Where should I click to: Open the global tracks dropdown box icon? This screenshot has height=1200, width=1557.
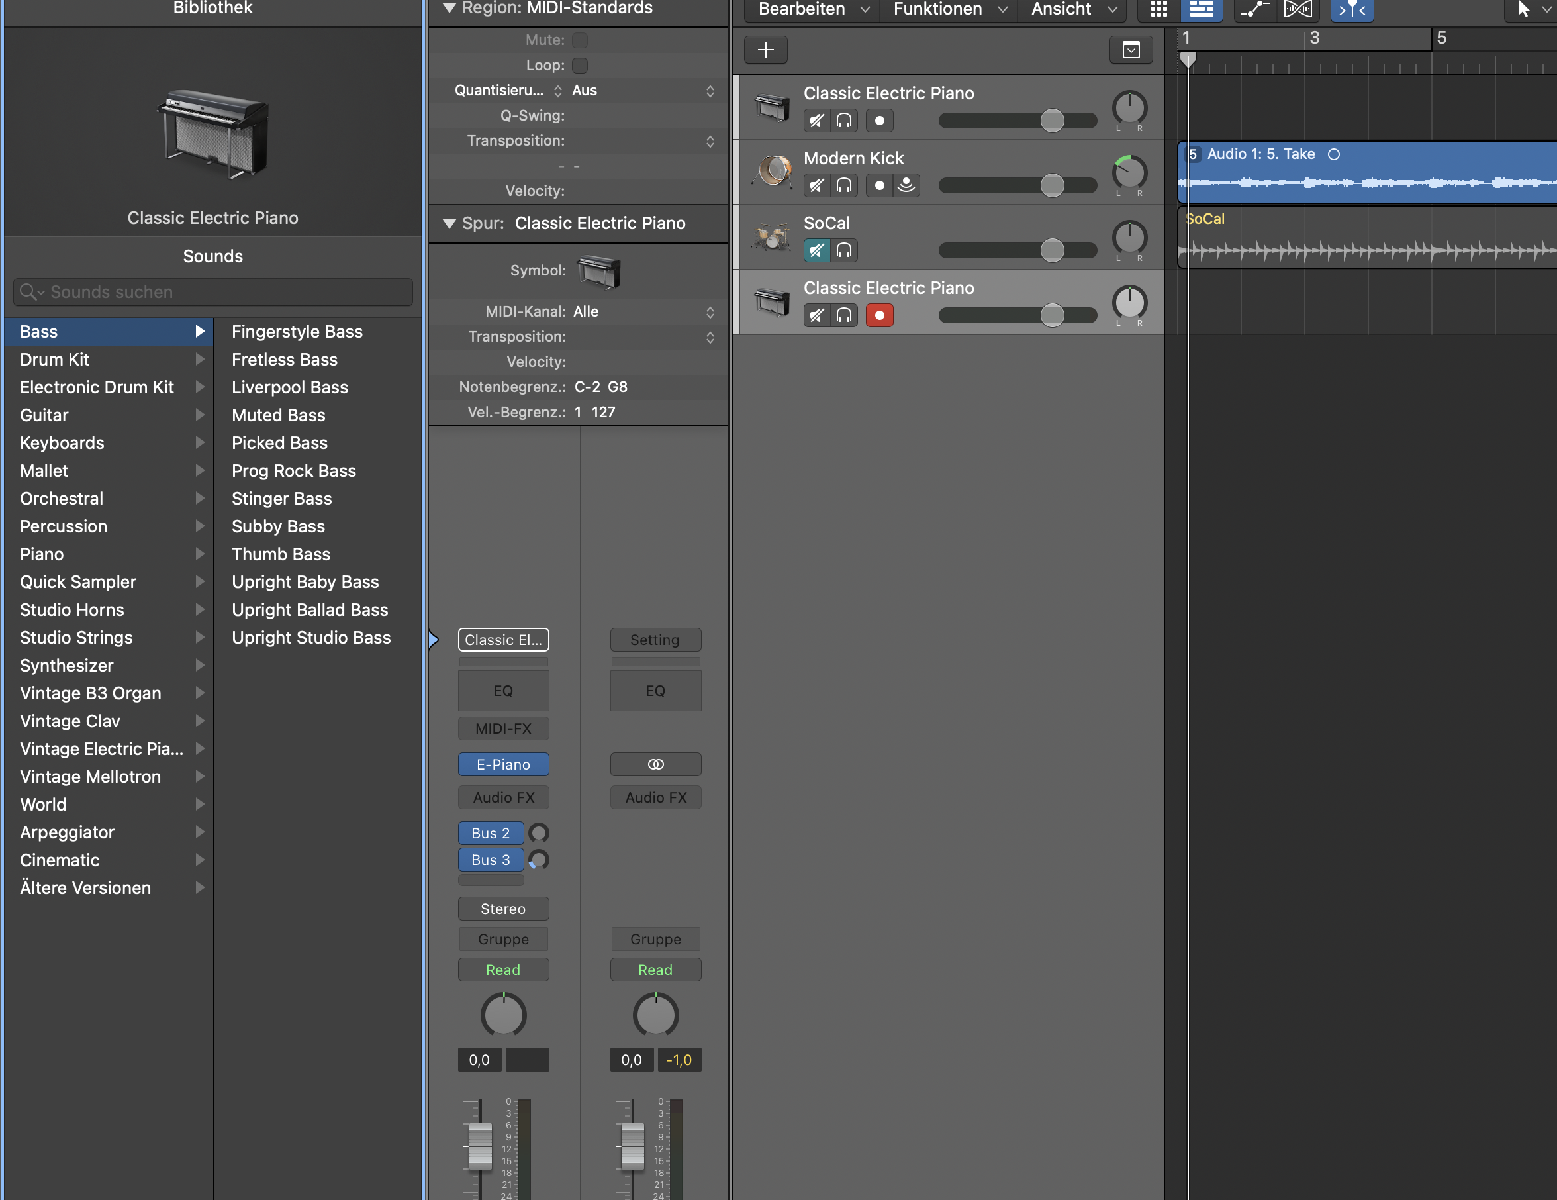pos(1131,50)
